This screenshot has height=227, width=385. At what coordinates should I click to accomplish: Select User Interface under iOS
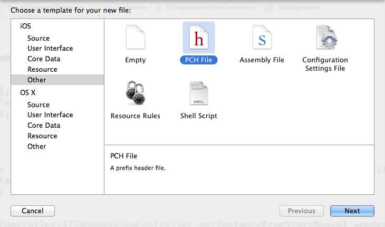[50, 49]
